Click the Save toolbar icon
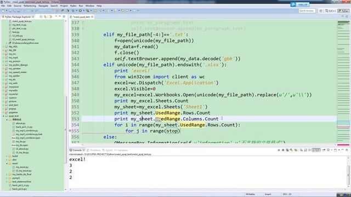 [10, 11]
